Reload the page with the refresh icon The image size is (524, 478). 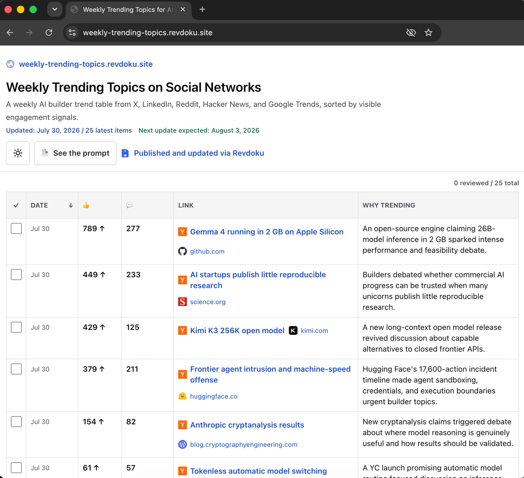[x=49, y=32]
